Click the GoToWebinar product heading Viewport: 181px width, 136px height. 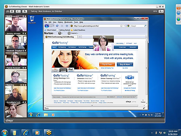[85, 75]
